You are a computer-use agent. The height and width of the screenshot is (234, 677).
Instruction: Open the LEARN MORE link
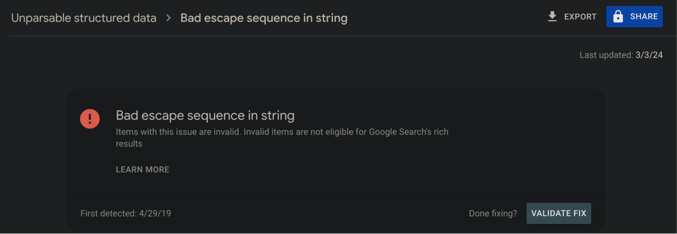pos(142,170)
